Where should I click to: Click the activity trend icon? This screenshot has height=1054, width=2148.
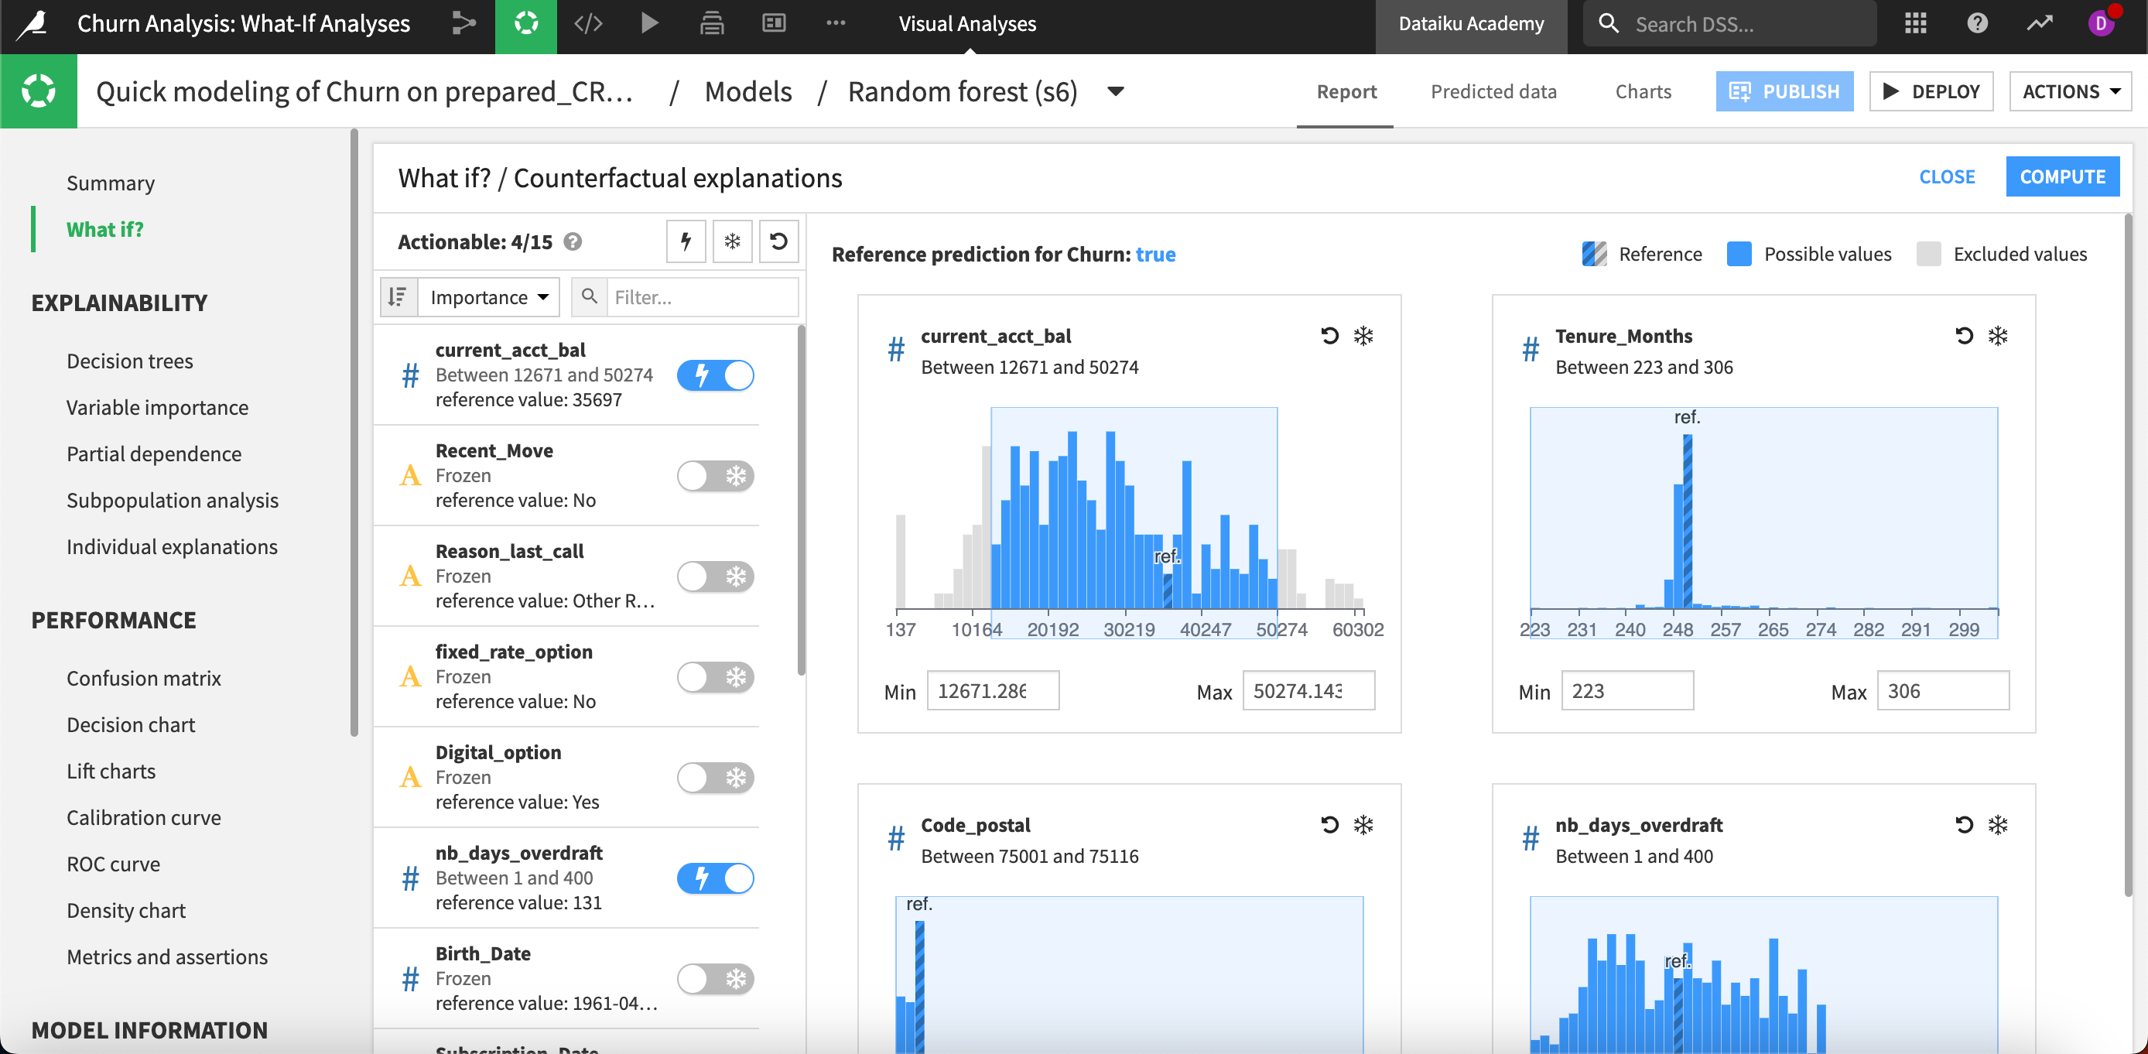[x=2040, y=23]
